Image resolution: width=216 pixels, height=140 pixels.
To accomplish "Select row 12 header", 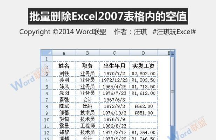I will (47, 132).
